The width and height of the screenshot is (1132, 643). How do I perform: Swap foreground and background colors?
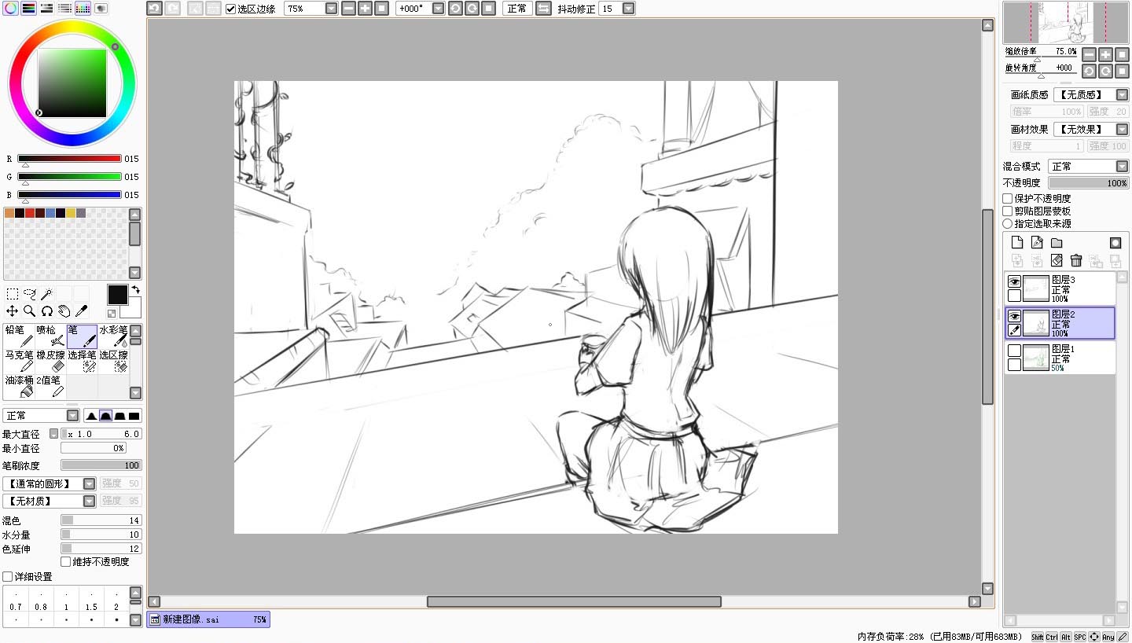click(134, 290)
